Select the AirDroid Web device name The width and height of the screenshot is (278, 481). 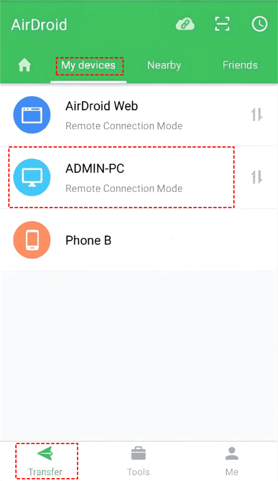(102, 106)
